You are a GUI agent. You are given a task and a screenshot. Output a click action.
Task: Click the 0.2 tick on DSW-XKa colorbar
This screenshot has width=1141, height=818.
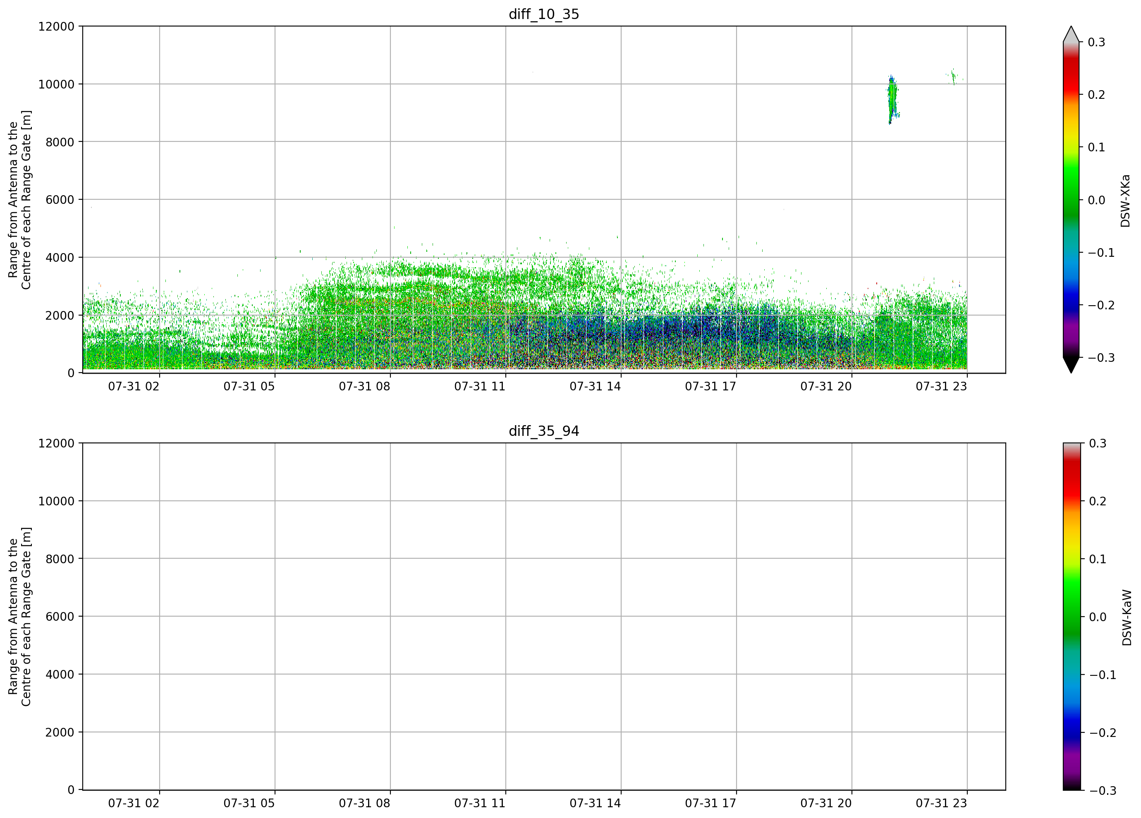(x=1096, y=95)
